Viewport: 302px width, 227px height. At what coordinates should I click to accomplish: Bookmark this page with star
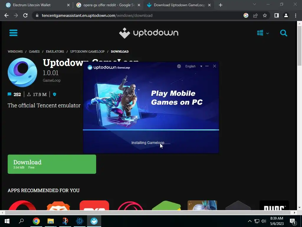265,15
